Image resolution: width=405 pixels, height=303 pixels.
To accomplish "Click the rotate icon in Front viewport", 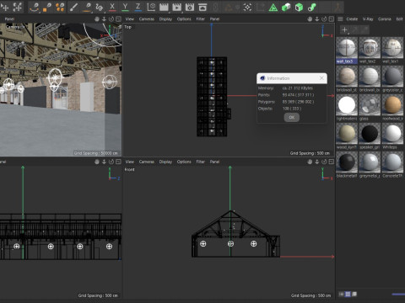I will (x=324, y=162).
